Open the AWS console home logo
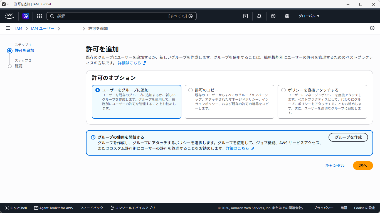380x213 pixels. 9,16
